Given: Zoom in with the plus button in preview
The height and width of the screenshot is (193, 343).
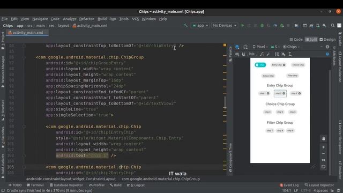Looking at the screenshot, I should point(323,147).
